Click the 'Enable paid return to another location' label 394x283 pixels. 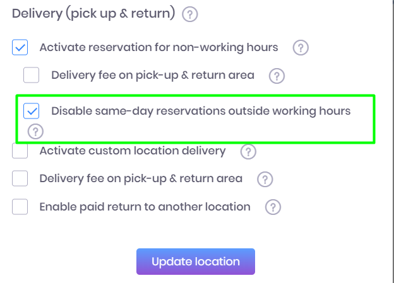[x=145, y=207]
